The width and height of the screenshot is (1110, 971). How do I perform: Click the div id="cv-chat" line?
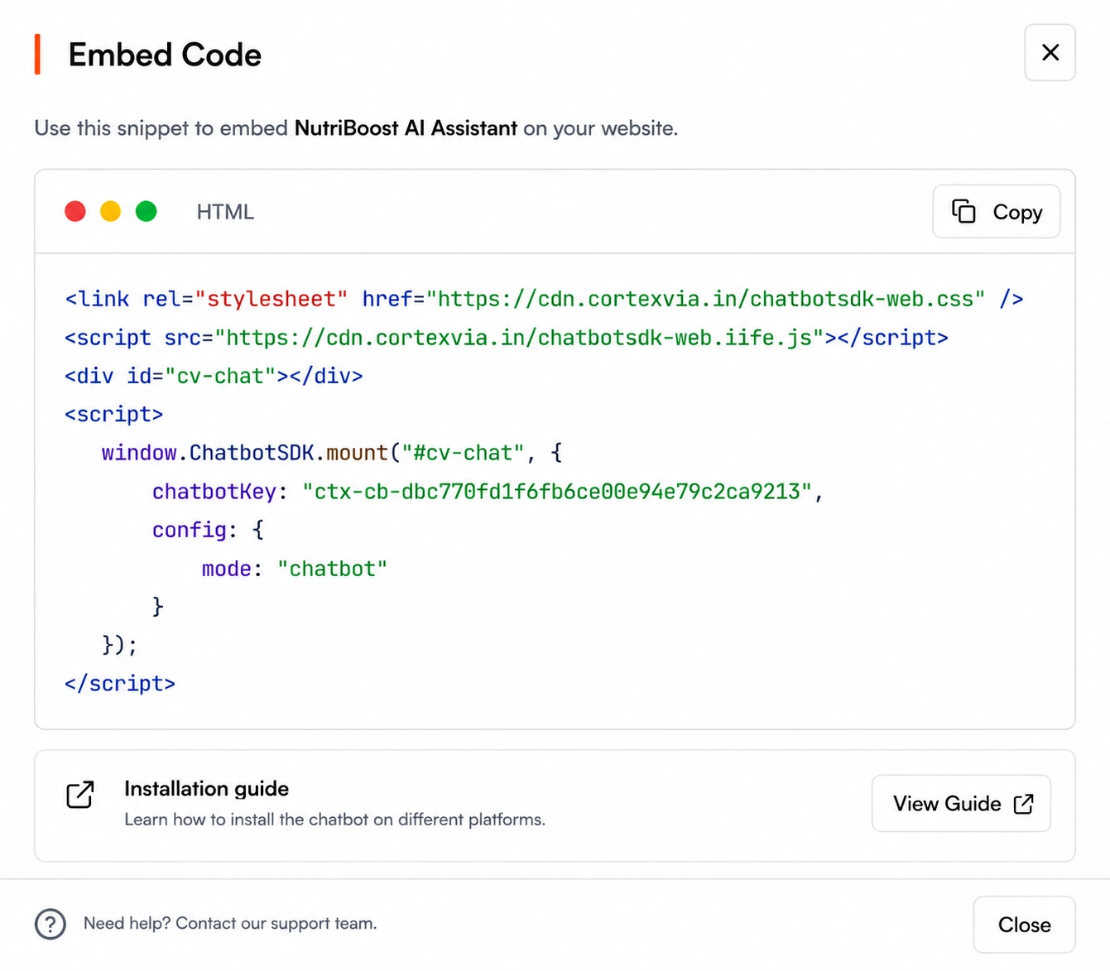214,376
